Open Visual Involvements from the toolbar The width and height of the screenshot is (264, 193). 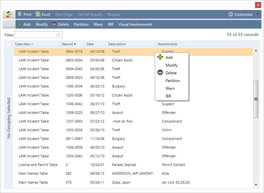(x=135, y=24)
